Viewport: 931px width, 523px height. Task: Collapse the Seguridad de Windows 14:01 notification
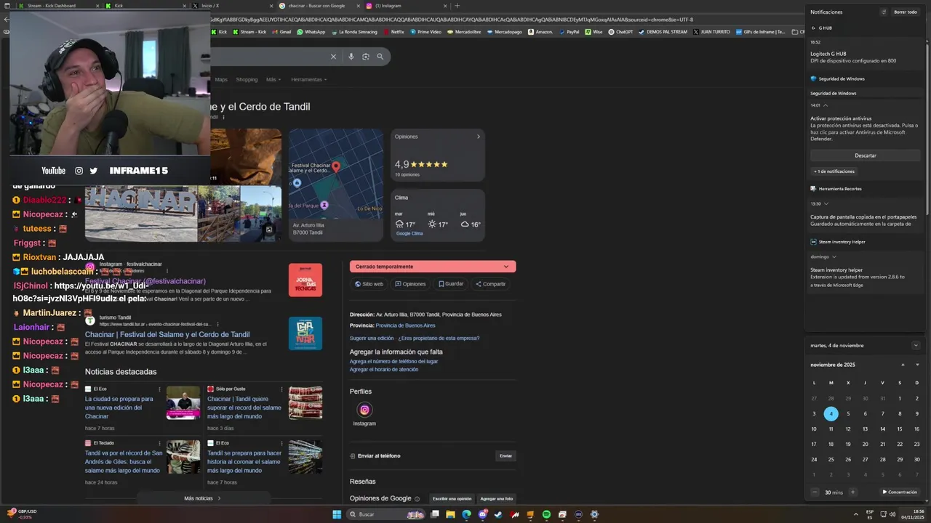[x=826, y=105]
